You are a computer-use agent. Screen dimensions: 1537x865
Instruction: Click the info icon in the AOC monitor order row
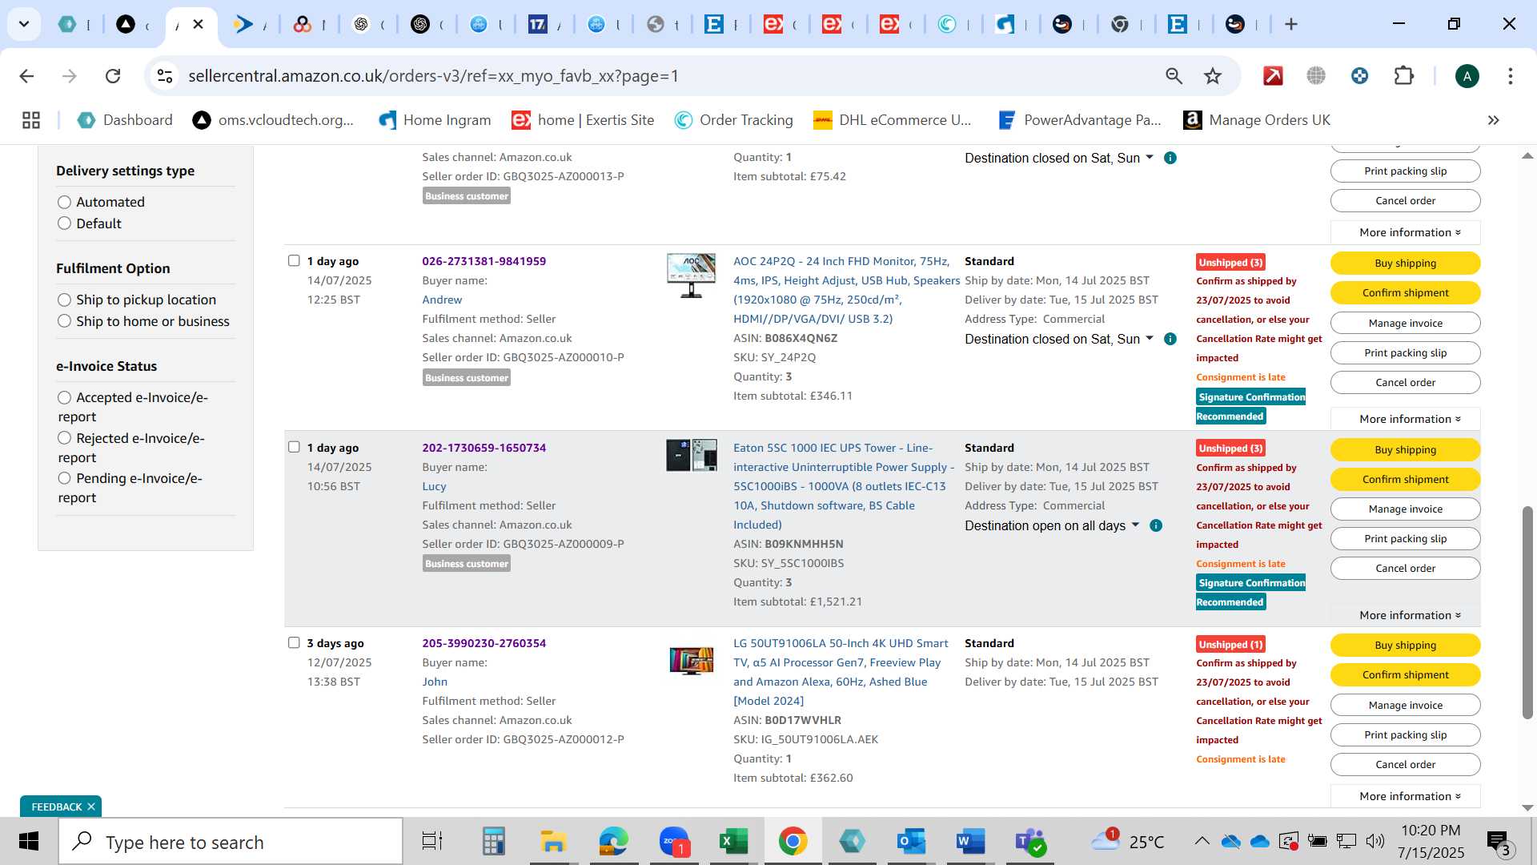[x=1170, y=339]
